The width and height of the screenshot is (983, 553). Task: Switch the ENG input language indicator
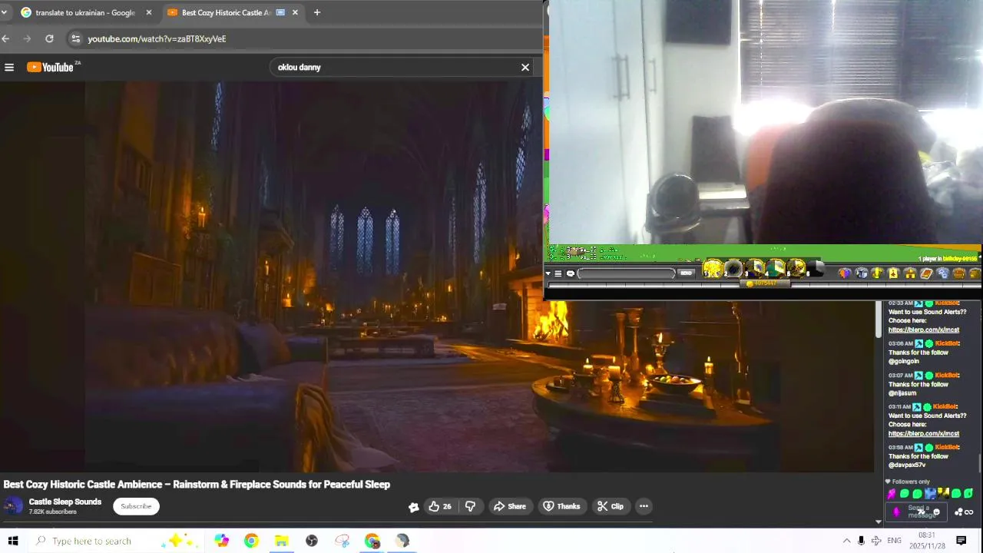pyautogui.click(x=894, y=541)
